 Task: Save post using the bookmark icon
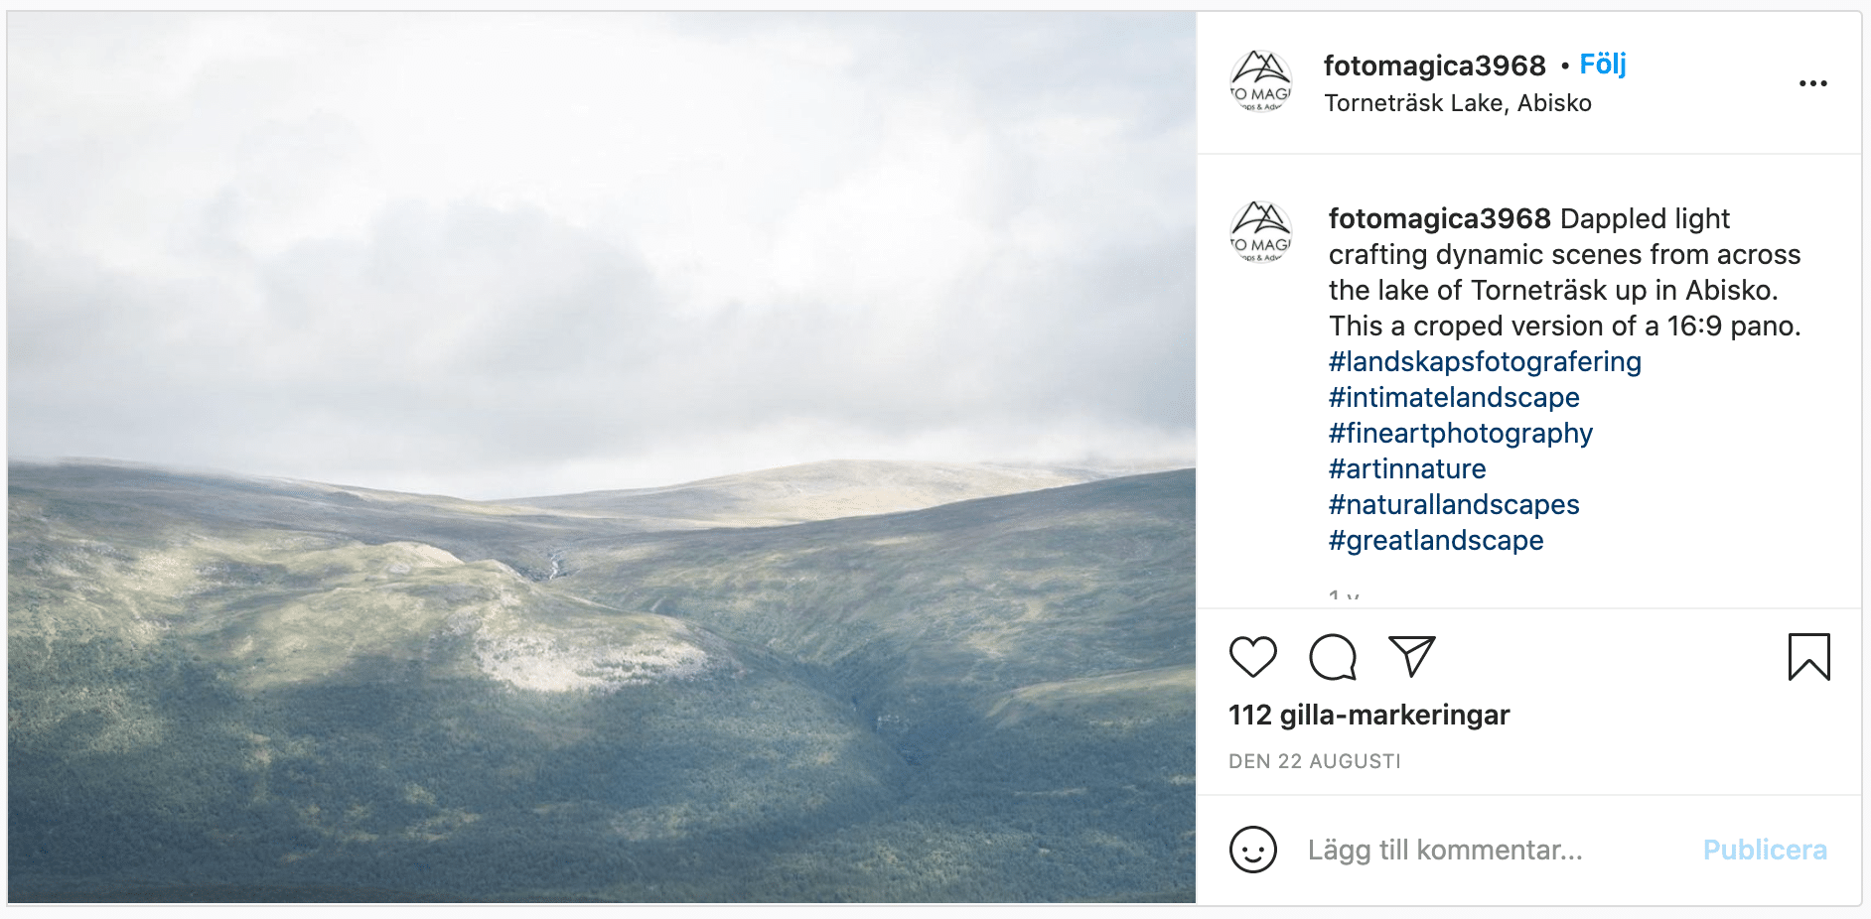pyautogui.click(x=1808, y=657)
